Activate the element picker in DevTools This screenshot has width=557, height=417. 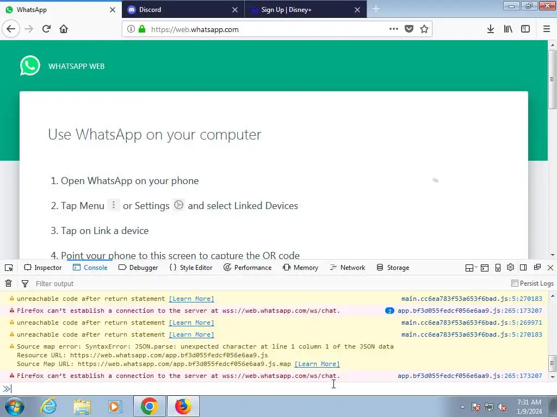[x=9, y=268]
